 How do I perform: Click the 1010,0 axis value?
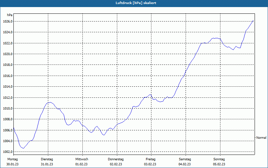coord(7,109)
